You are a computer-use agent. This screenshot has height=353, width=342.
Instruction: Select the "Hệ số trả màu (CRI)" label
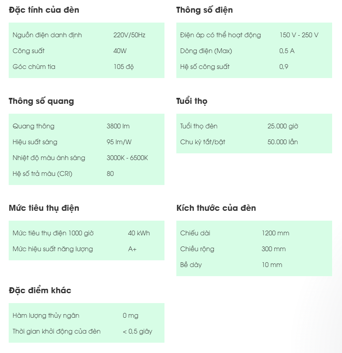[x=42, y=174]
